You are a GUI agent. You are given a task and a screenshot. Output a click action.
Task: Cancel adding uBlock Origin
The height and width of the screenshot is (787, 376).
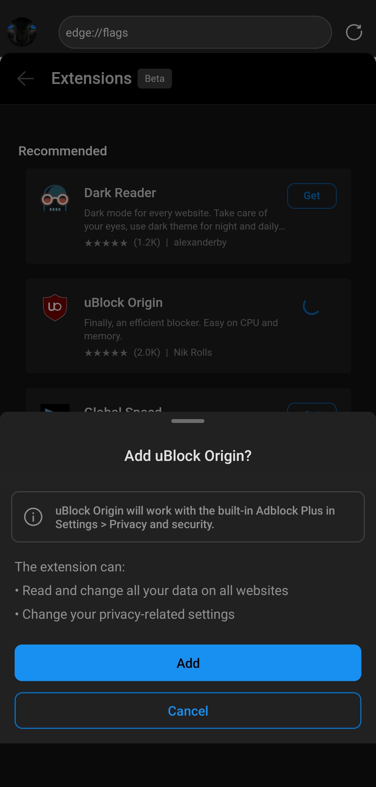(188, 711)
